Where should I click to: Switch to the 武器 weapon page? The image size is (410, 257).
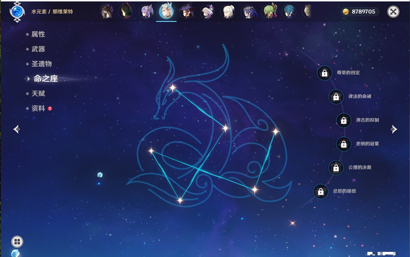[38, 49]
